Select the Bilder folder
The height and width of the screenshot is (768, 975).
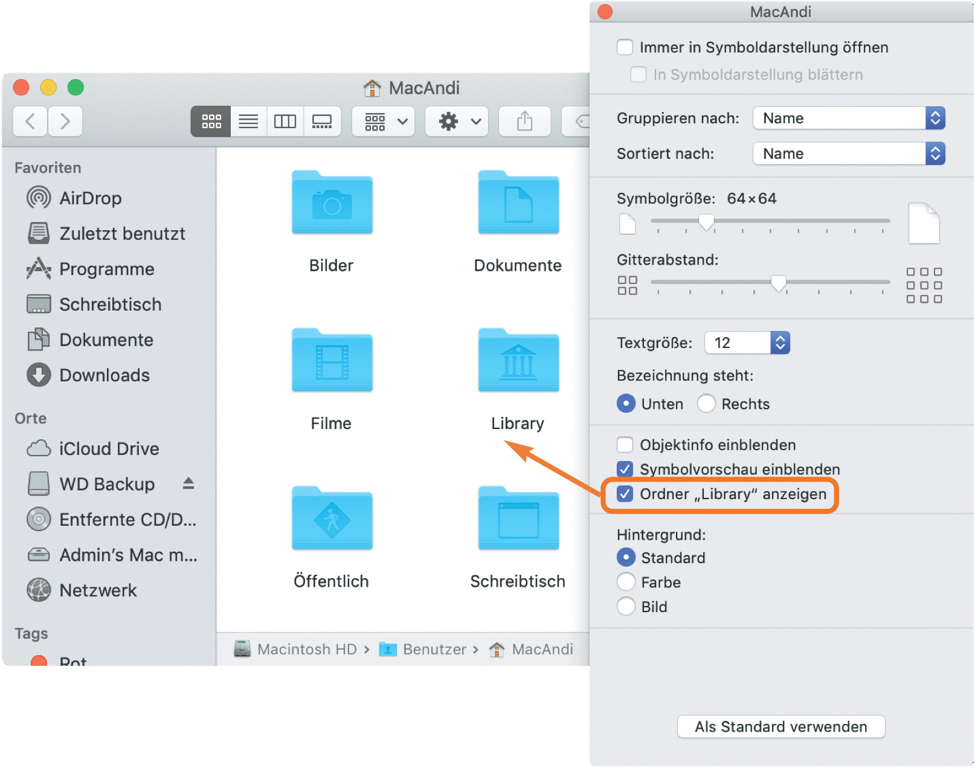tap(332, 202)
